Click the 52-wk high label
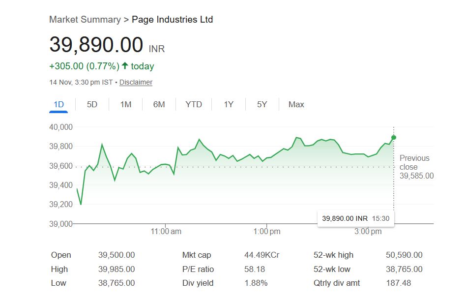Image resolution: width=465 pixels, height=301 pixels. tap(333, 255)
